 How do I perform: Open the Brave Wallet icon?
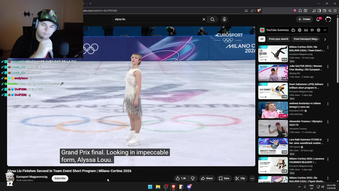[324, 11]
